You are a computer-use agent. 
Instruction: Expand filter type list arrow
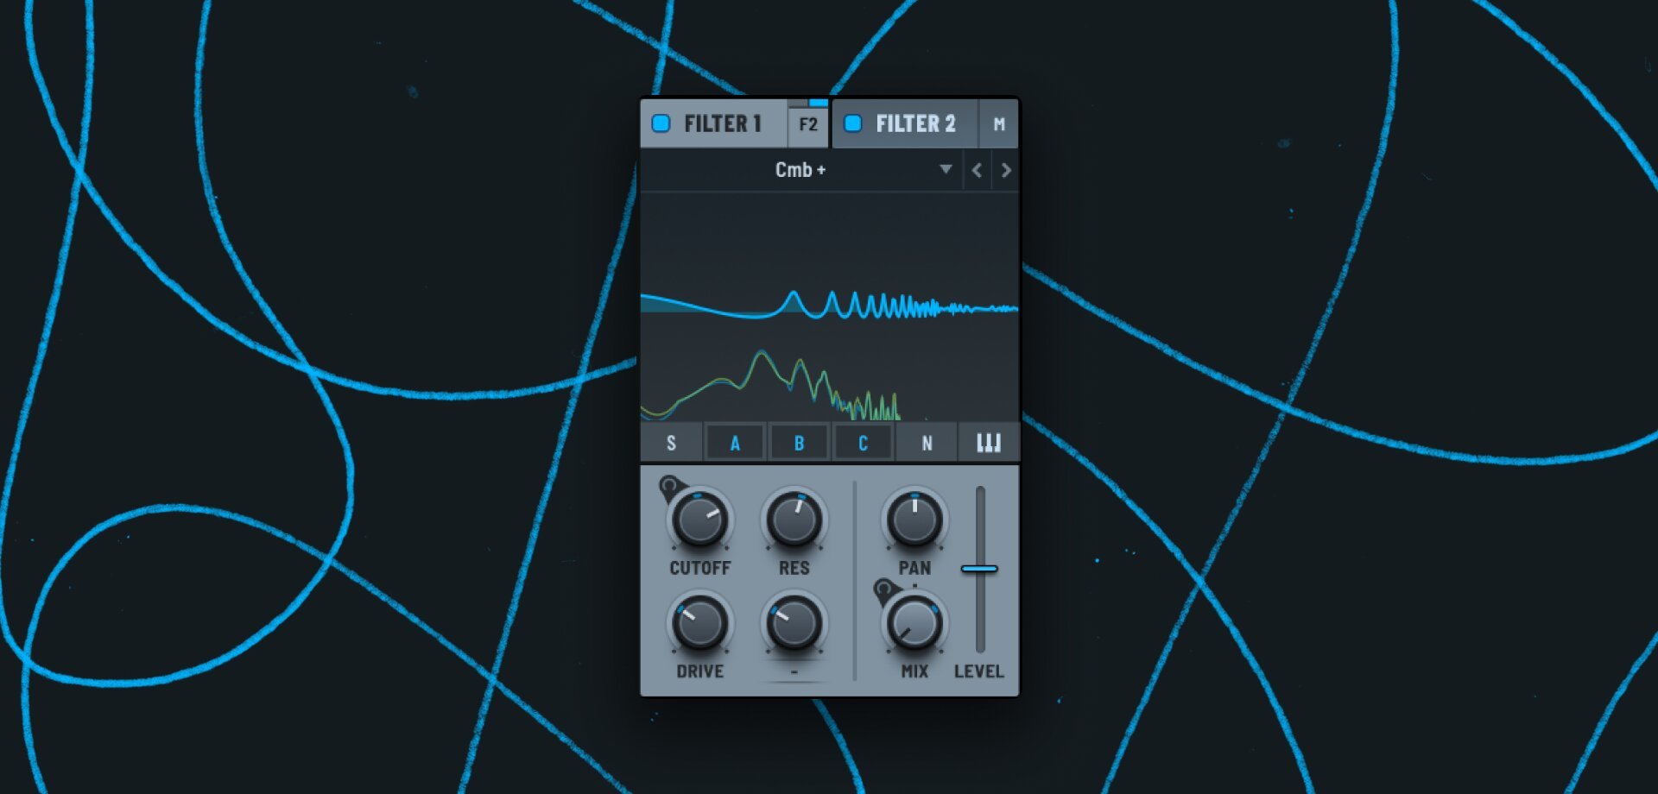[x=946, y=169]
